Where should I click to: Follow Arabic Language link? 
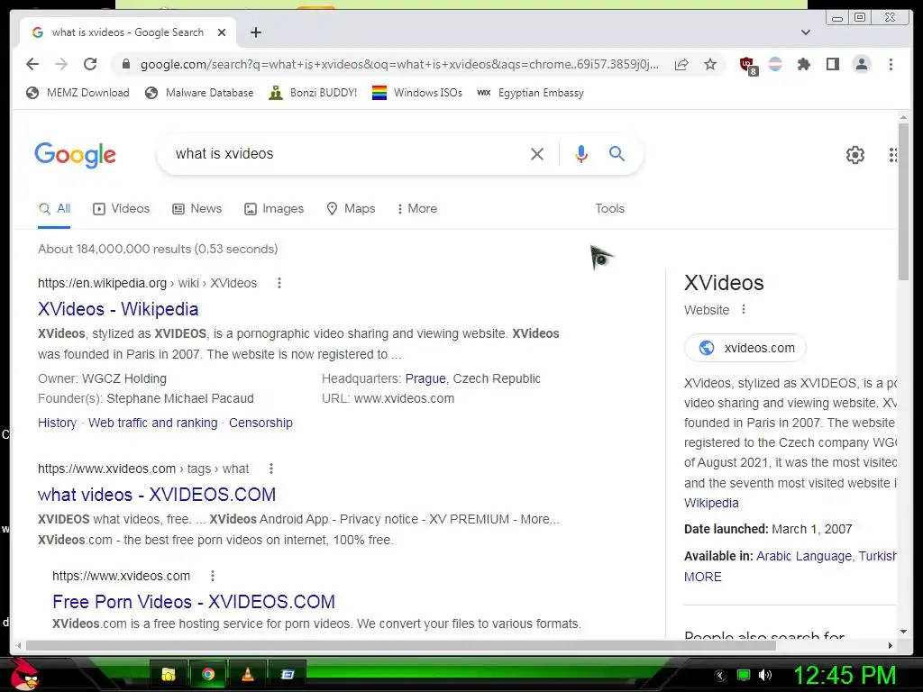pos(803,556)
